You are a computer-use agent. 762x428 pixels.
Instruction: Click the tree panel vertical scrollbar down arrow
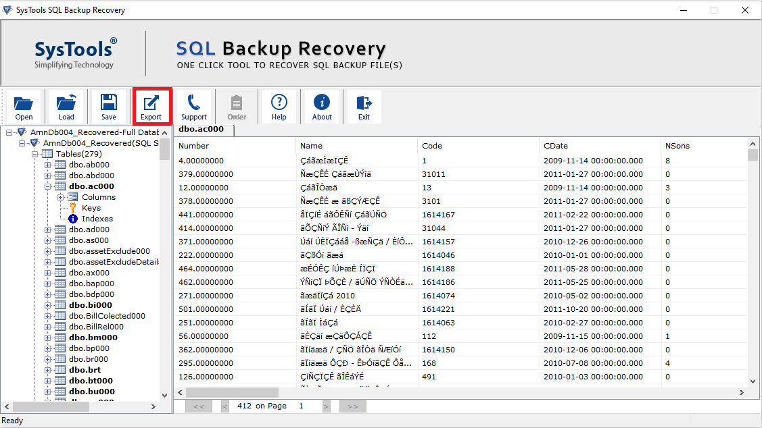coord(165,396)
